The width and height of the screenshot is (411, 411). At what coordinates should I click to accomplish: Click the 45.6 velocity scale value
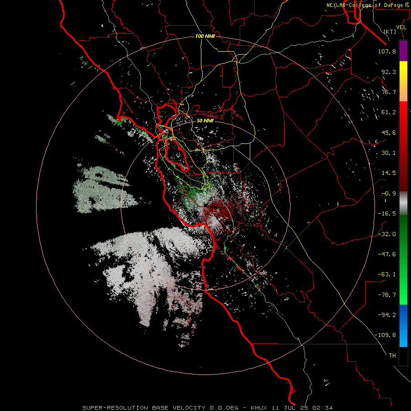tap(389, 132)
